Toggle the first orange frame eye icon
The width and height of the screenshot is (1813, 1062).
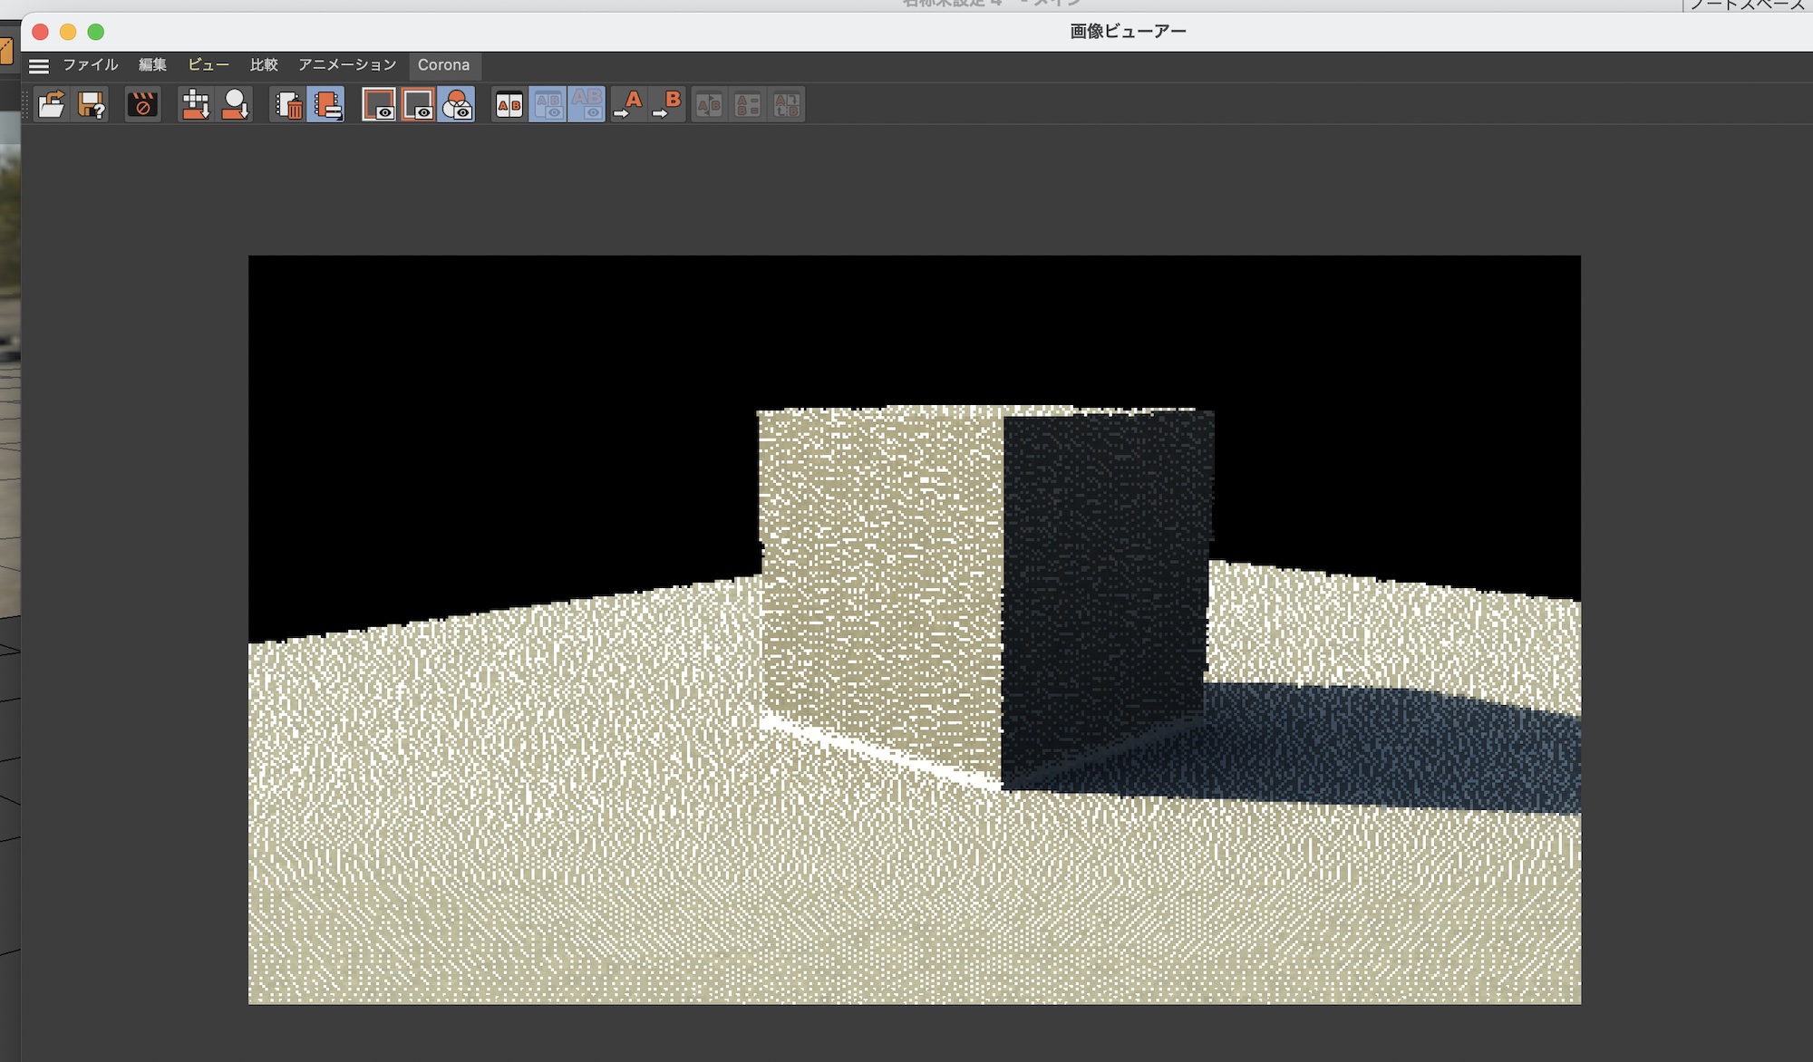pyautogui.click(x=379, y=105)
